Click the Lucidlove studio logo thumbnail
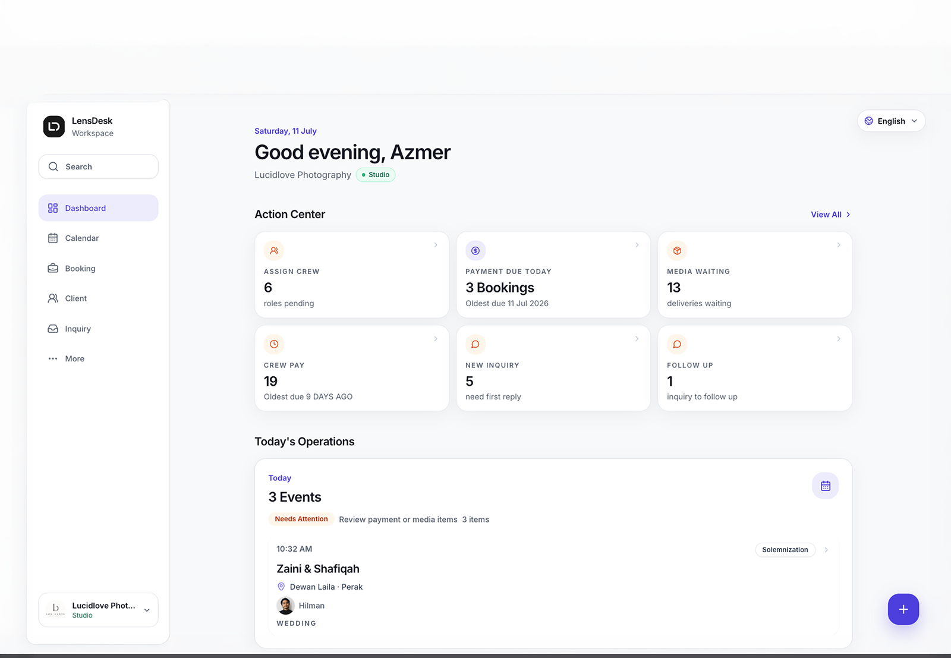The image size is (951, 658). click(x=56, y=610)
